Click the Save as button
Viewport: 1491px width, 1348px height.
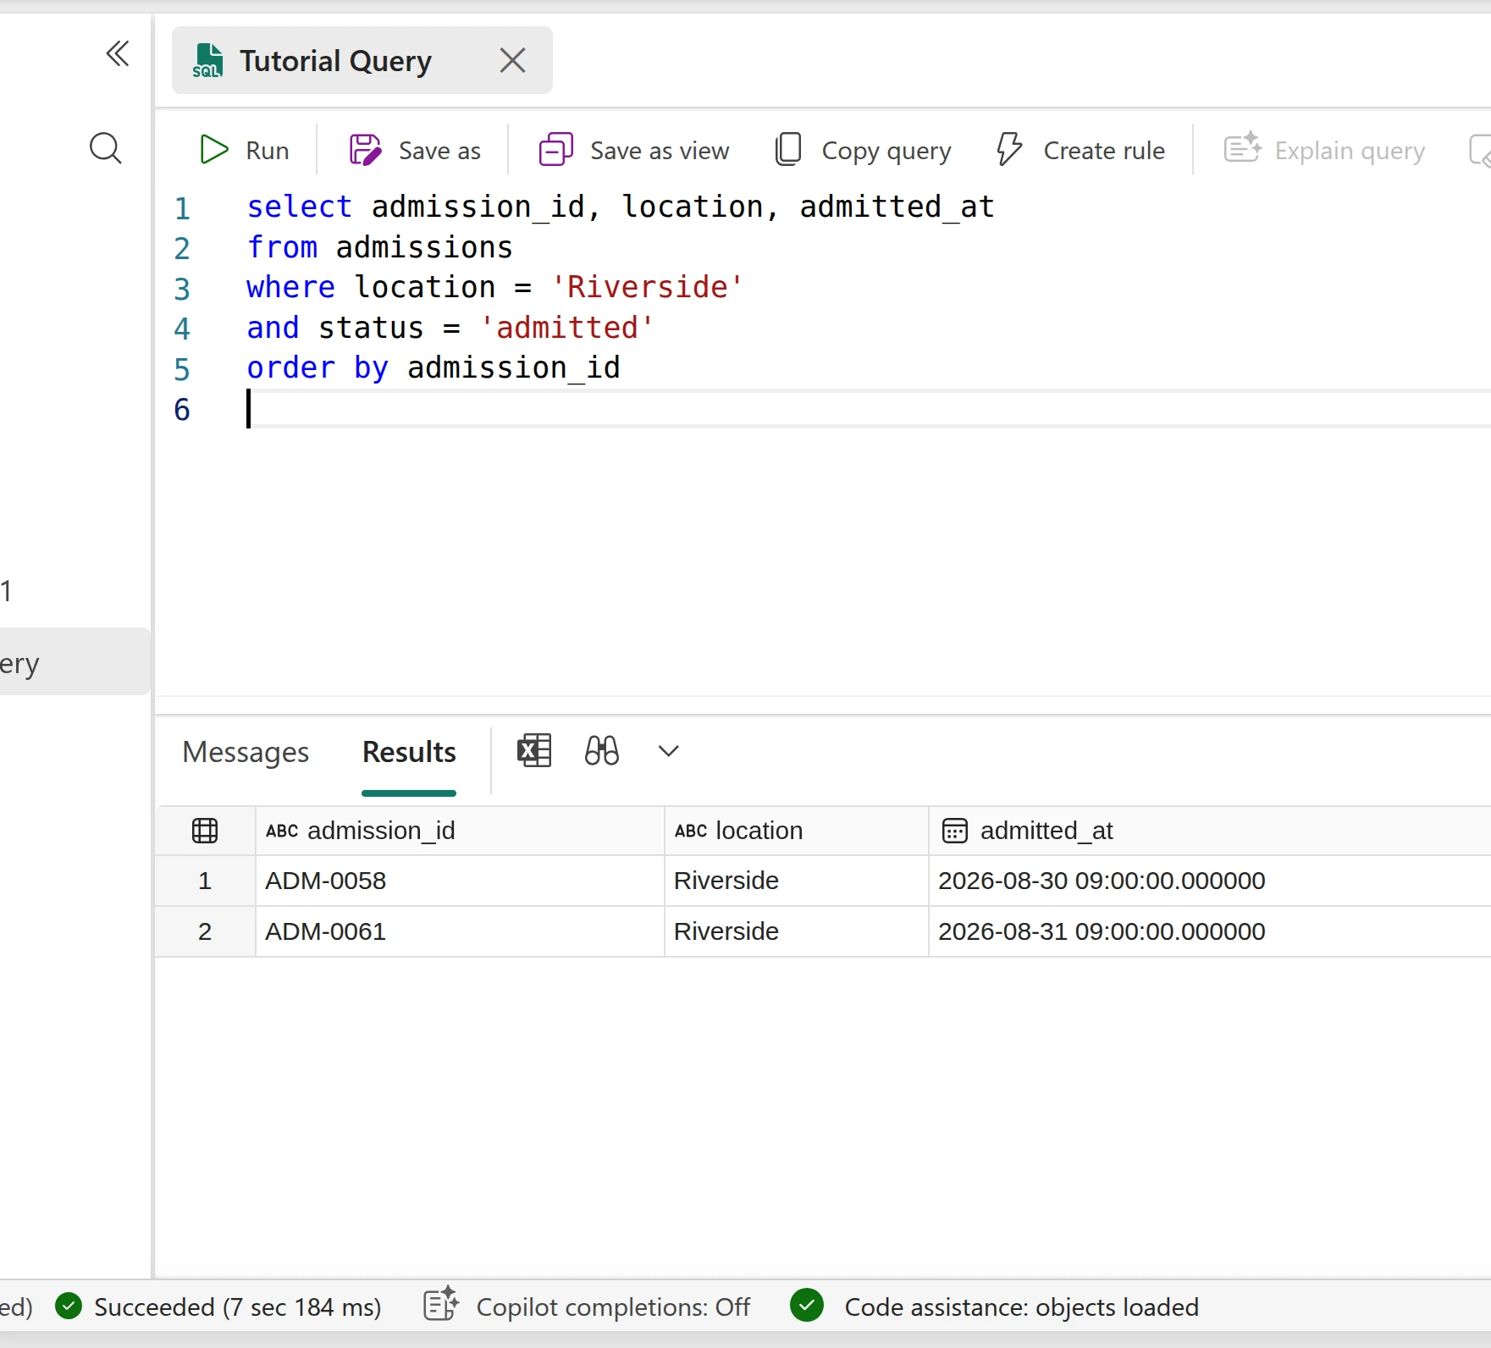click(415, 150)
